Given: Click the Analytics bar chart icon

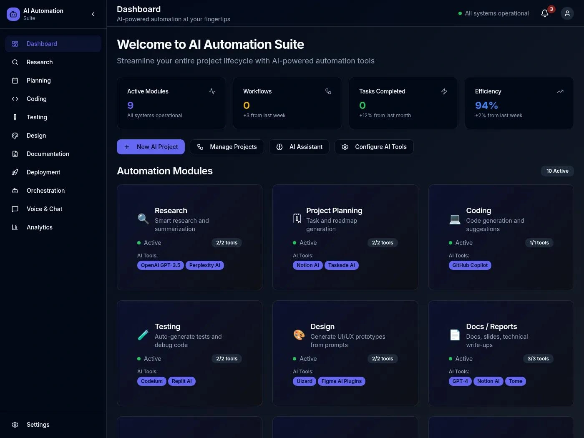Looking at the screenshot, I should [x=15, y=227].
